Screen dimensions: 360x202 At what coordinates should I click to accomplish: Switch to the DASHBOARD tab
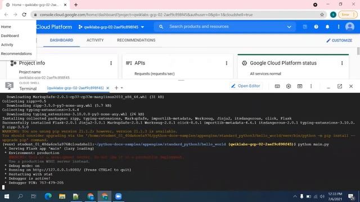pyautogui.click(x=61, y=40)
